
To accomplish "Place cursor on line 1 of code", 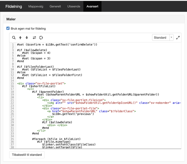I will 57,45.
